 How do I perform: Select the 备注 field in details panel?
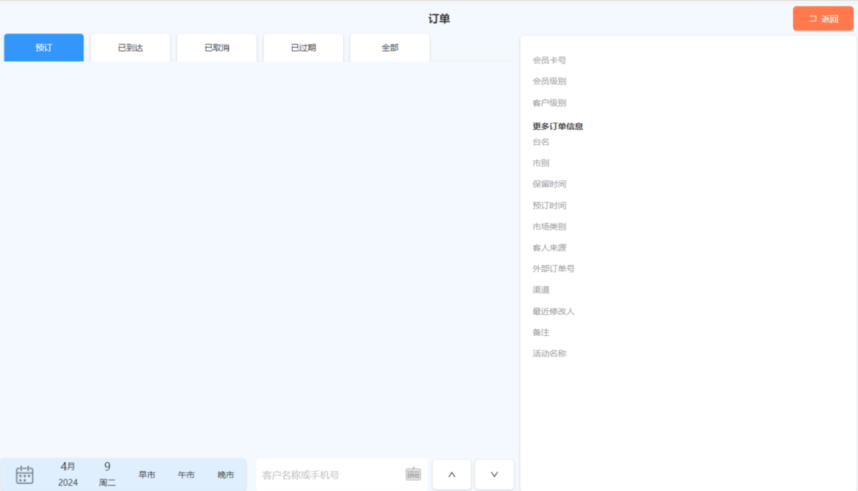[x=541, y=332]
